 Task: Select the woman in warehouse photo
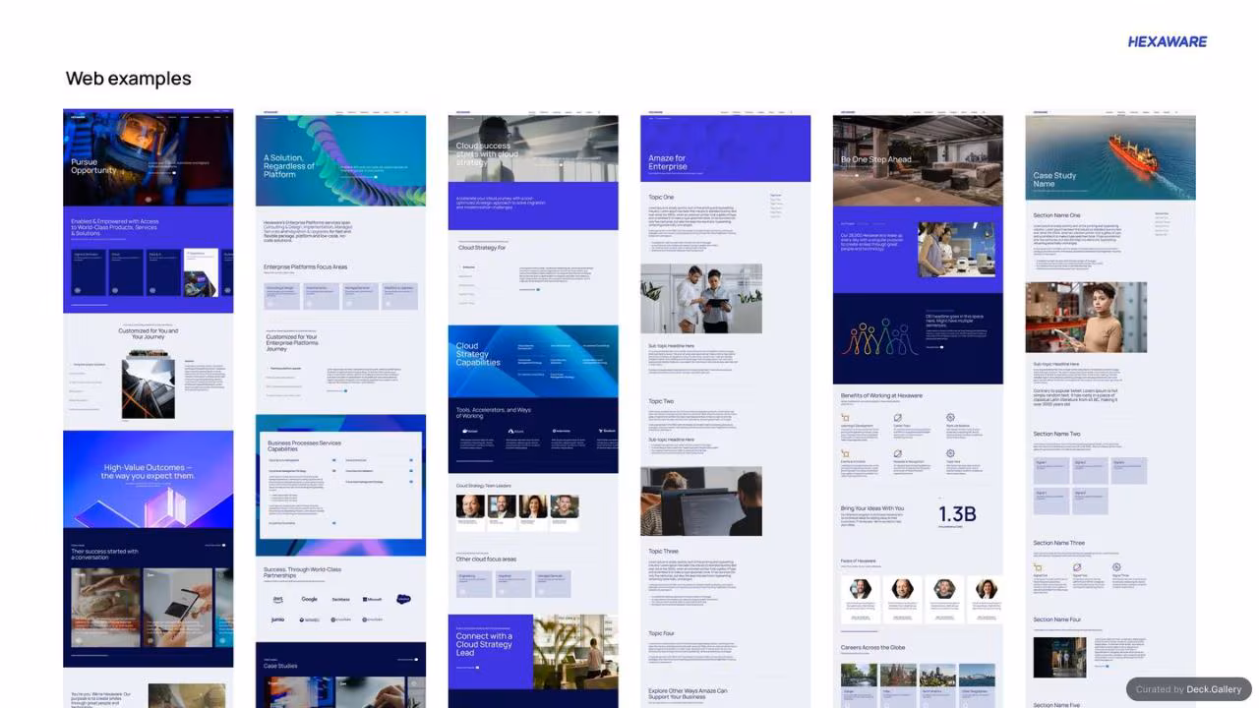tap(1086, 317)
